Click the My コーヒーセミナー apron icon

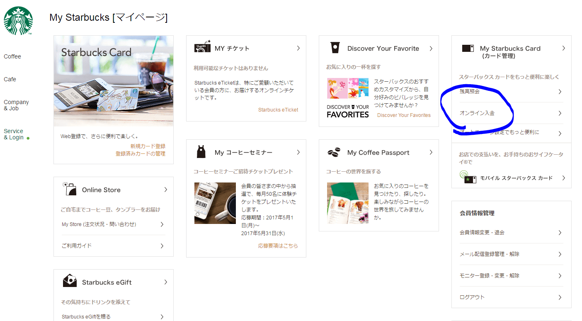tap(201, 152)
